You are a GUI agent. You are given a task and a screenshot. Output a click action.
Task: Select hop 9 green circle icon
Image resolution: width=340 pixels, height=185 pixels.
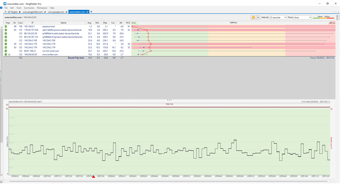(x=6, y=54)
